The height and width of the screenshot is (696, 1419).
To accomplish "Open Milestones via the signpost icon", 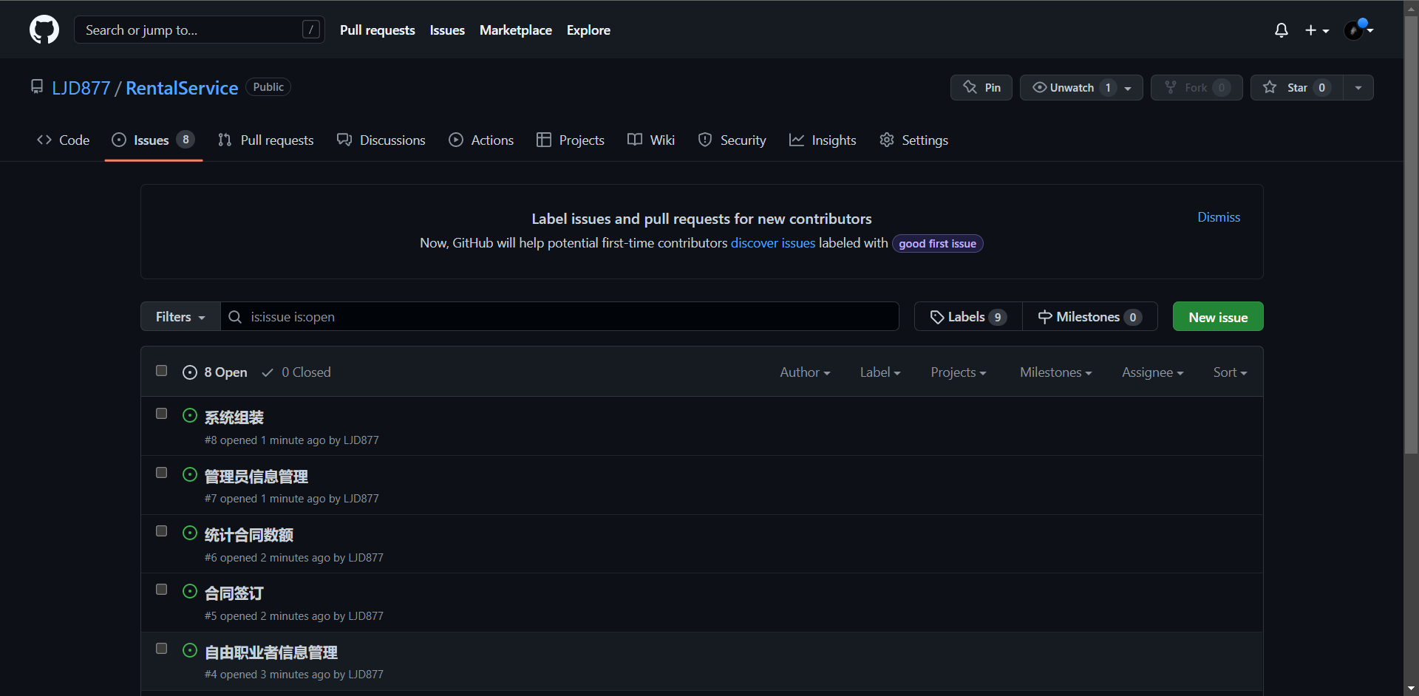I will tap(1045, 317).
